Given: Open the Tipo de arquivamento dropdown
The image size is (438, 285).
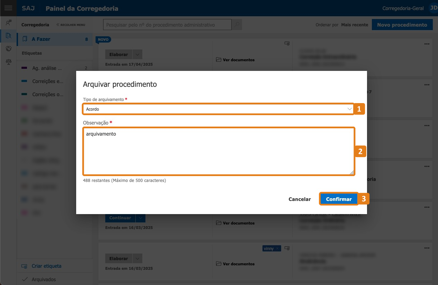Looking at the screenshot, I should click(x=218, y=109).
